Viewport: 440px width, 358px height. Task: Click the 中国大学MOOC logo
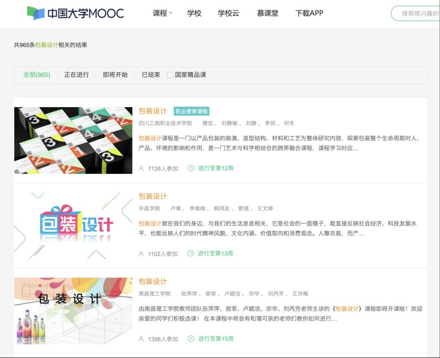75,13
